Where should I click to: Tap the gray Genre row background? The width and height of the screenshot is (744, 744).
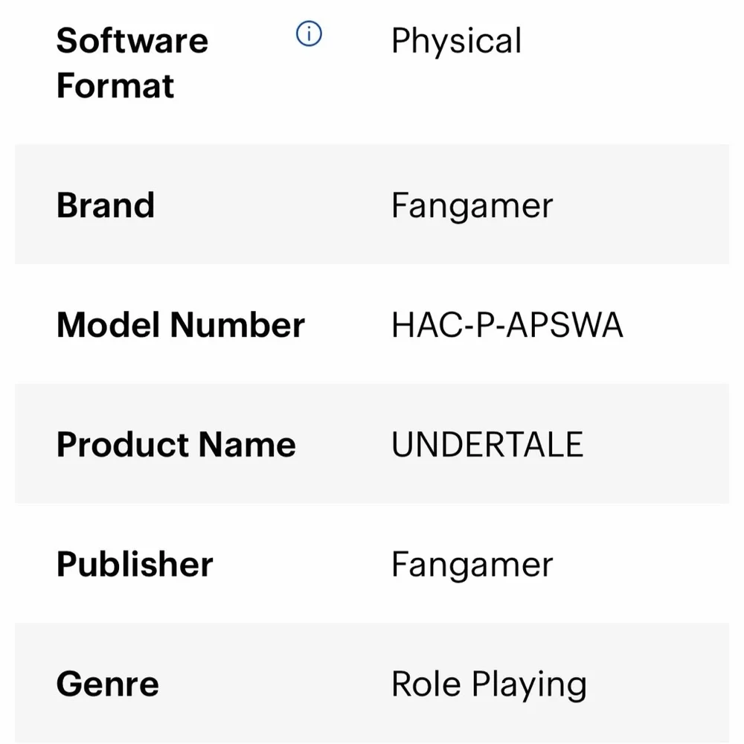coord(372,682)
